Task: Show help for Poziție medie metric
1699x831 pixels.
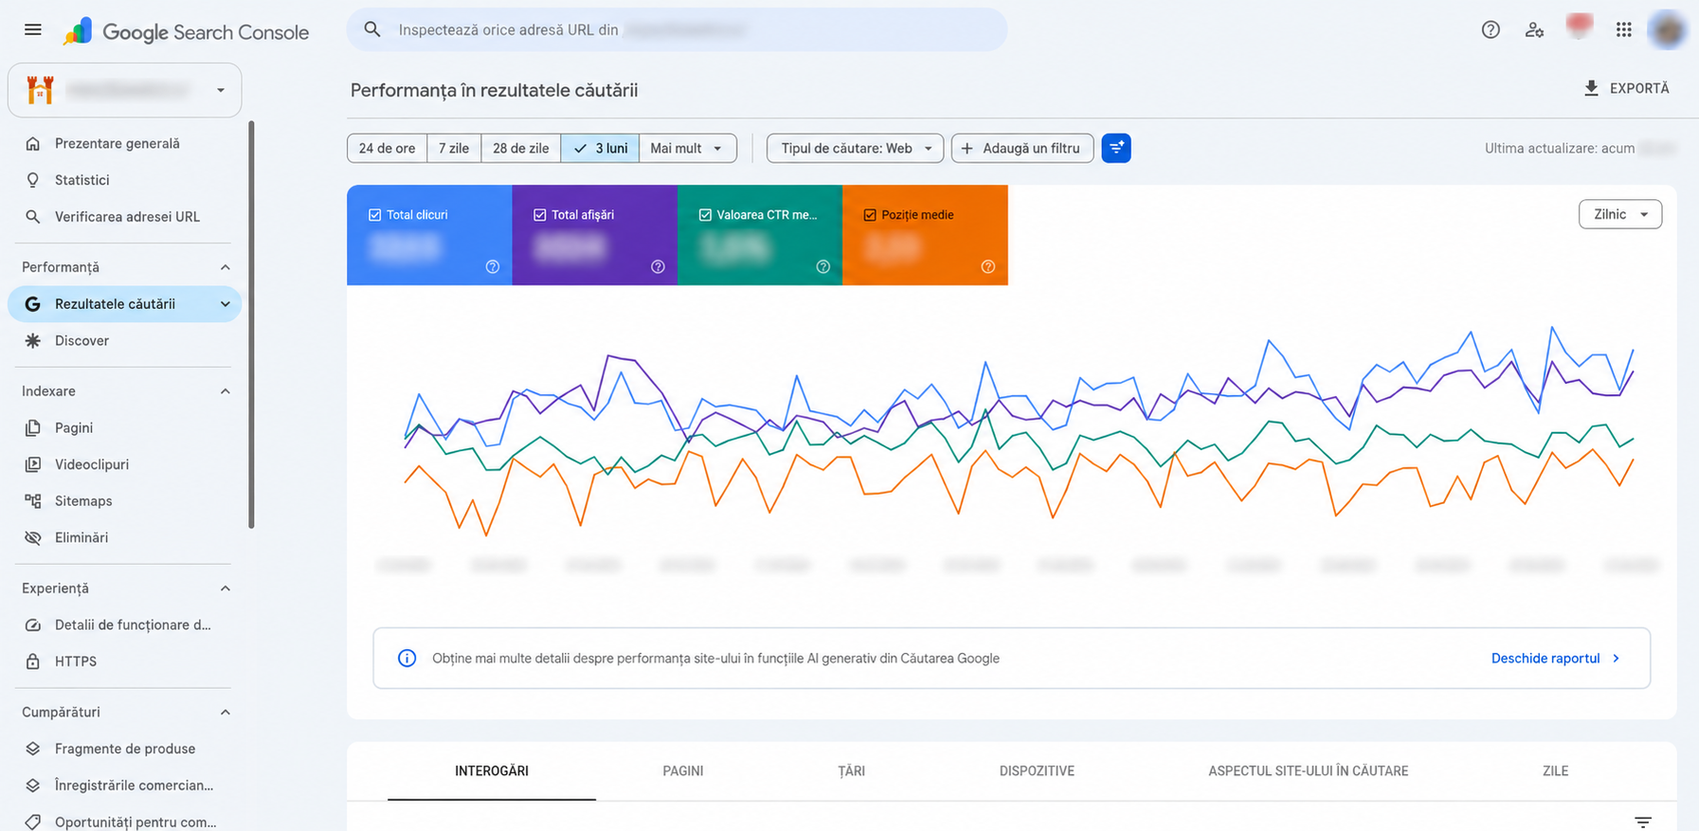Action: (x=987, y=267)
